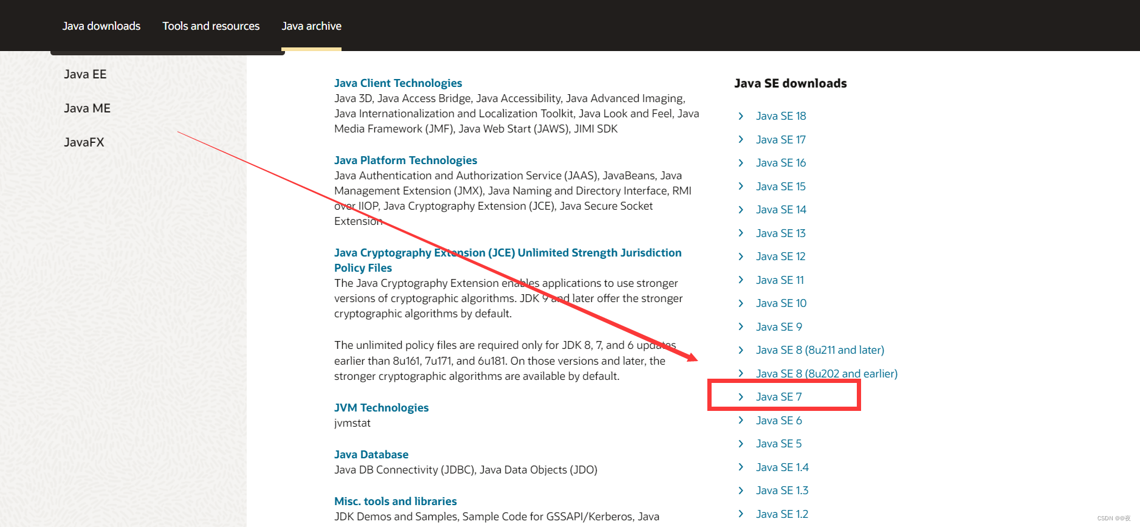Open Misc. tools and libraries link
The height and width of the screenshot is (527, 1140).
pyautogui.click(x=396, y=501)
